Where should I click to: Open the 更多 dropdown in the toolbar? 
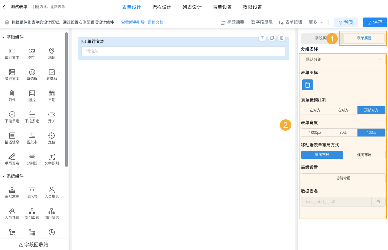pos(315,22)
